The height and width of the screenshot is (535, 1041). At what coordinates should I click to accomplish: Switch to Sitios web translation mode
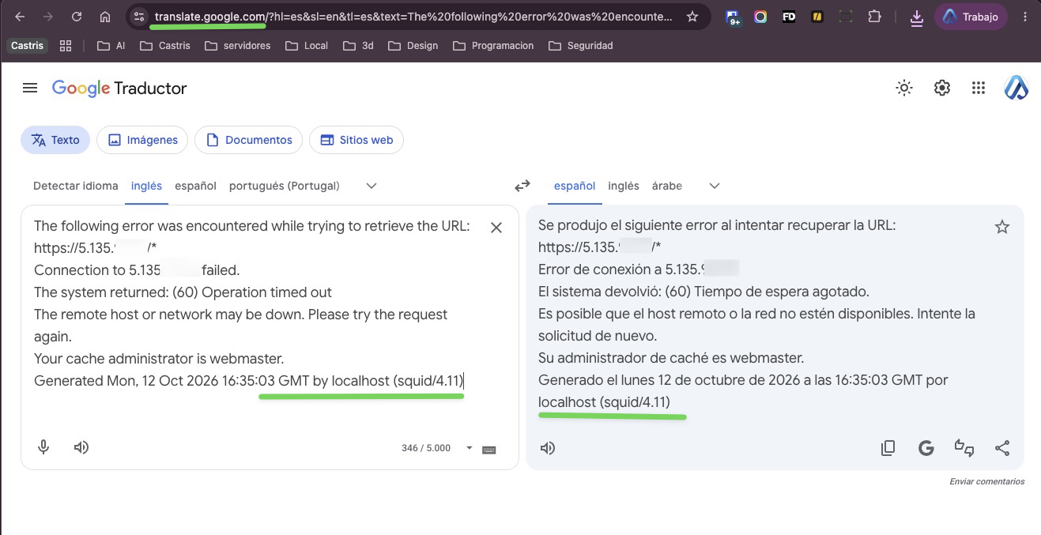point(356,140)
